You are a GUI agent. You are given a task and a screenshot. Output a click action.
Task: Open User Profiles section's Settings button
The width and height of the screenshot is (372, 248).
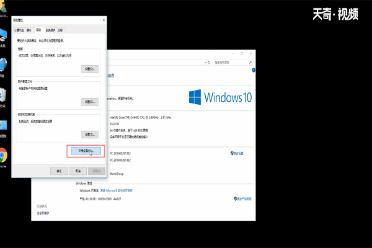point(90,102)
